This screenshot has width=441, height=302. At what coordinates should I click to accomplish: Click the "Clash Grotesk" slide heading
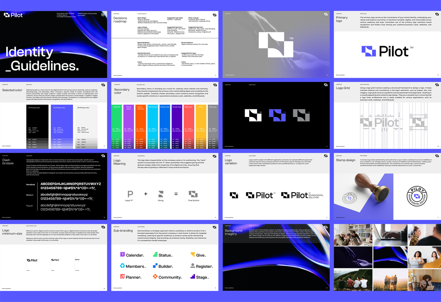tap(8, 161)
